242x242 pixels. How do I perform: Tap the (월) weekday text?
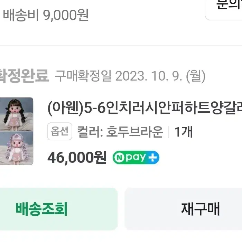click(x=196, y=76)
